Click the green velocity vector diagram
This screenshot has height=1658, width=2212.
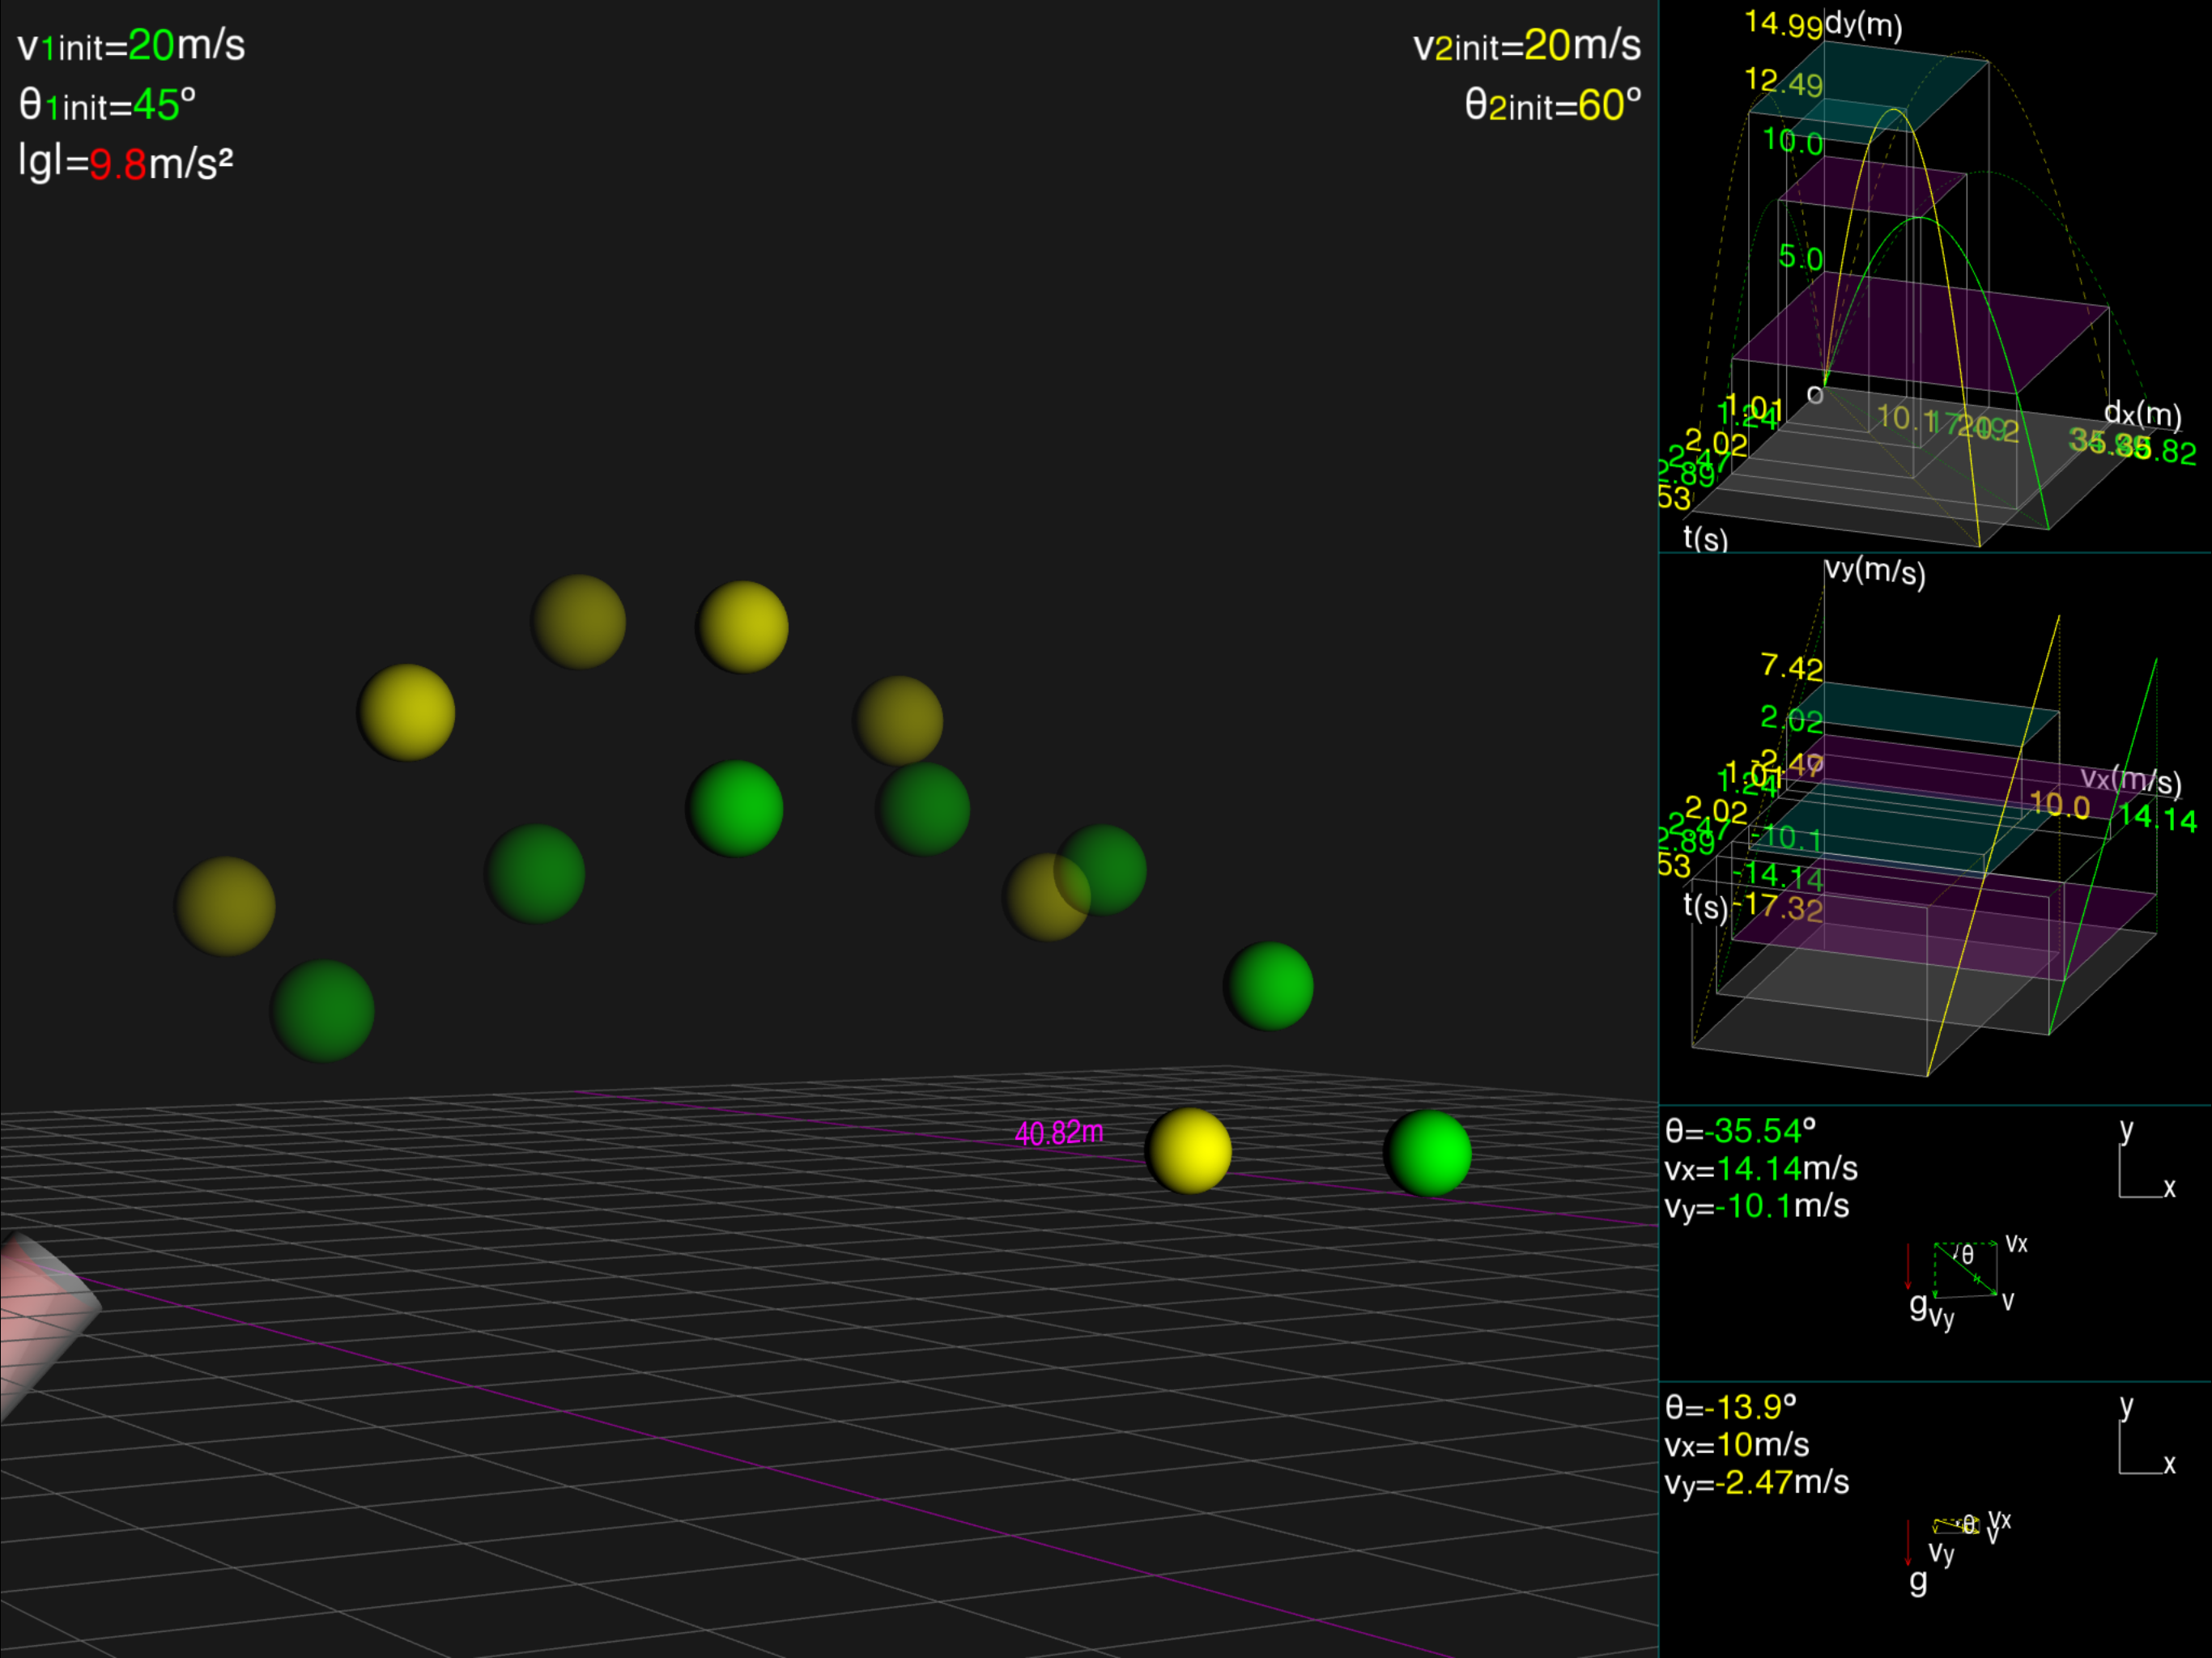[x=1965, y=1271]
